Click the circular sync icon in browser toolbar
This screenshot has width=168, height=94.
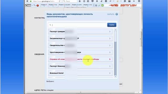coord(106,1)
